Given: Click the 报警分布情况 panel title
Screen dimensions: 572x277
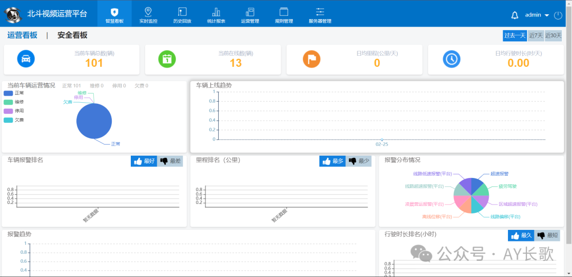Looking at the screenshot, I should coord(403,160).
